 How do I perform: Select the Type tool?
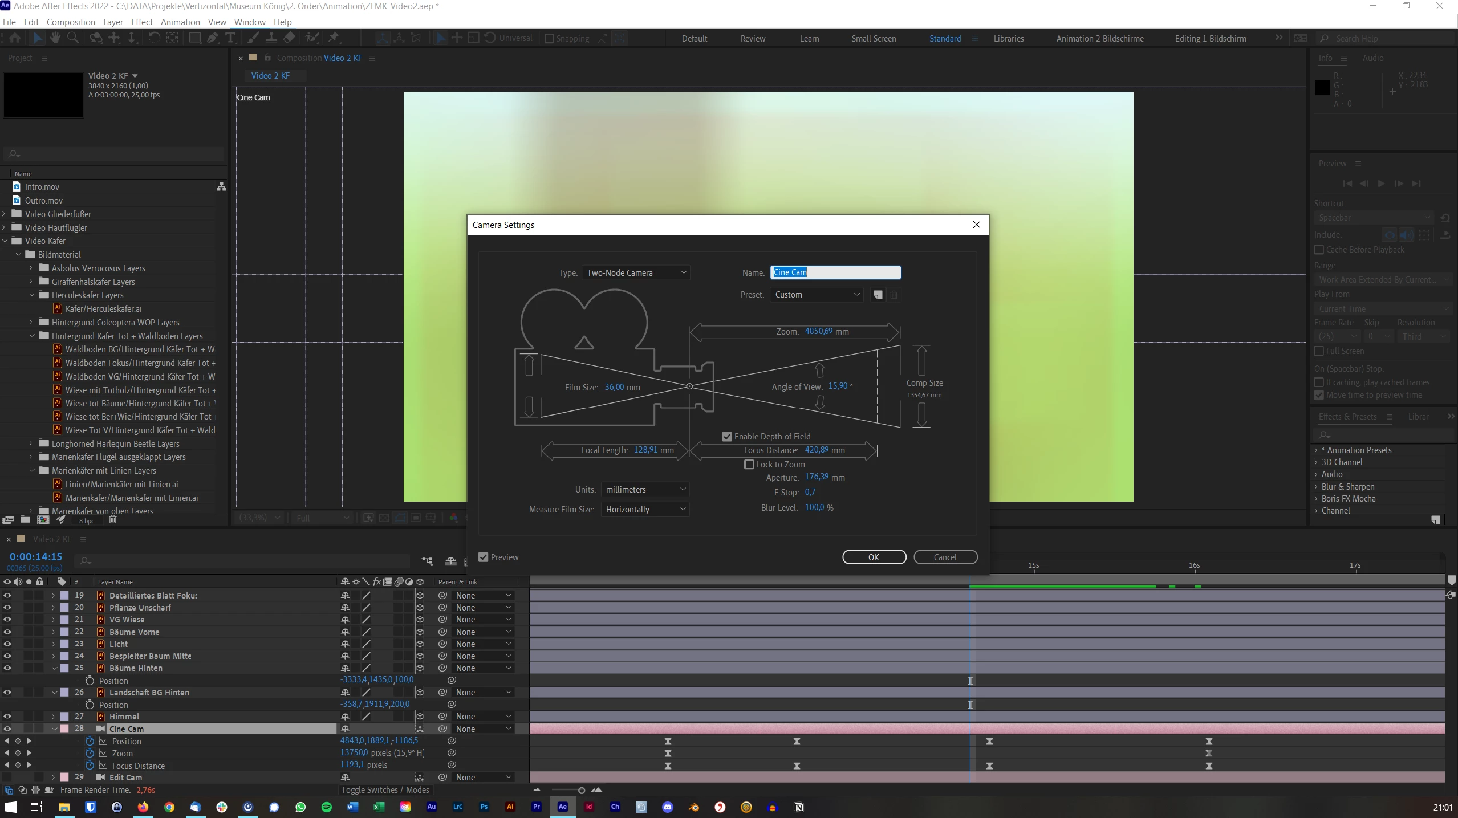pyautogui.click(x=230, y=38)
